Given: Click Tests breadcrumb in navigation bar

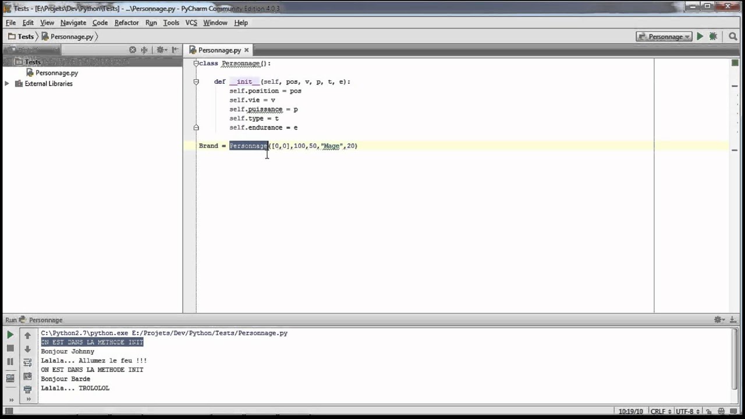Looking at the screenshot, I should pos(22,36).
